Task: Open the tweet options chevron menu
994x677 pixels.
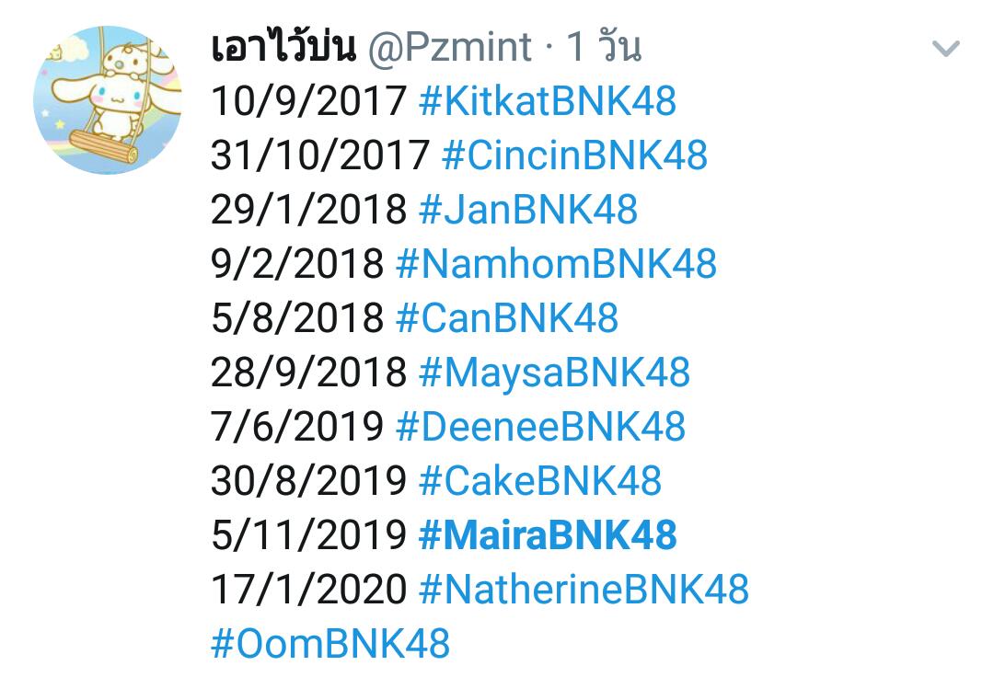Action: tap(945, 49)
